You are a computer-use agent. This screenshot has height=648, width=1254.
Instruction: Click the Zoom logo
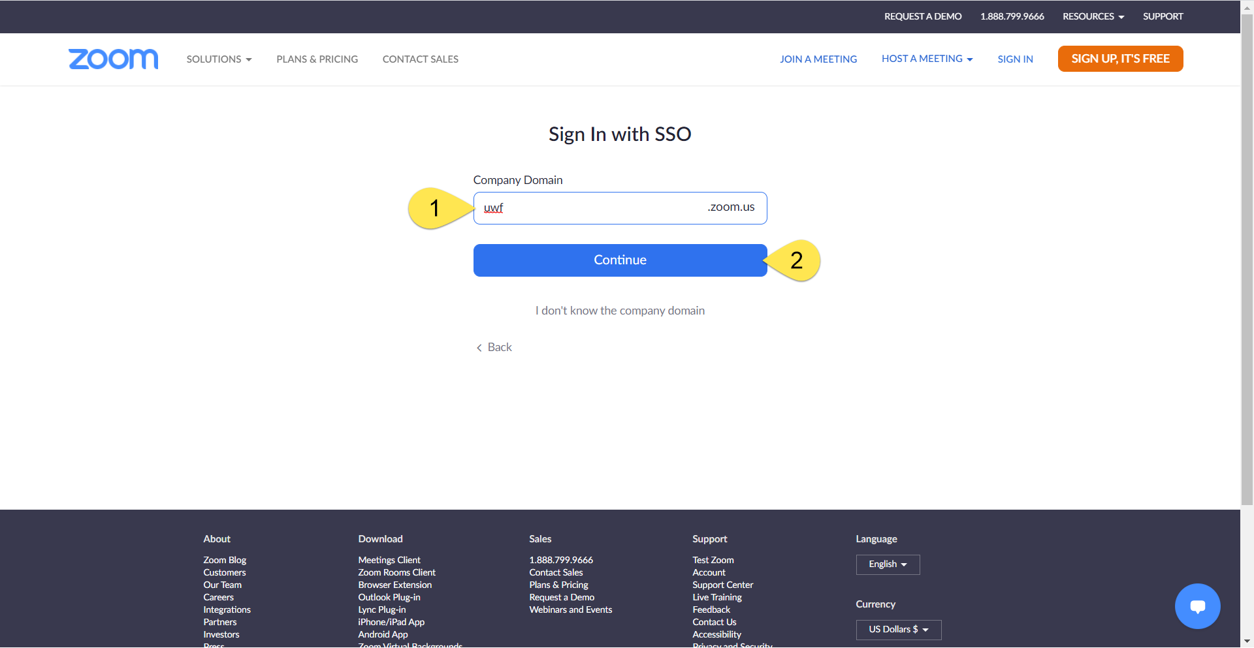pyautogui.click(x=114, y=59)
